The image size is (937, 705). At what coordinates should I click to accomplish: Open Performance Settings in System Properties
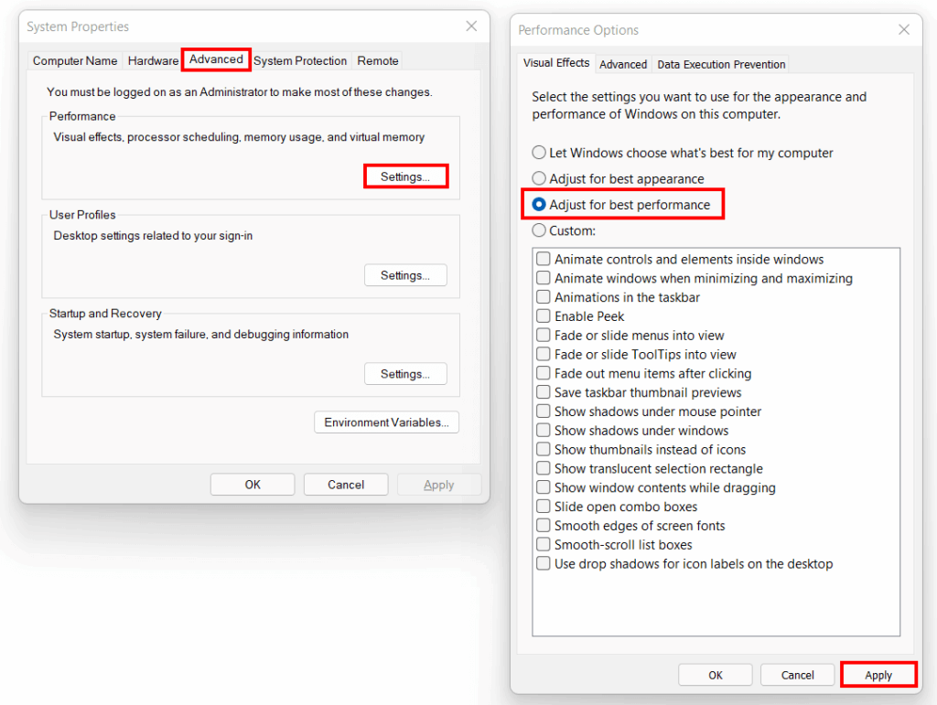point(405,176)
